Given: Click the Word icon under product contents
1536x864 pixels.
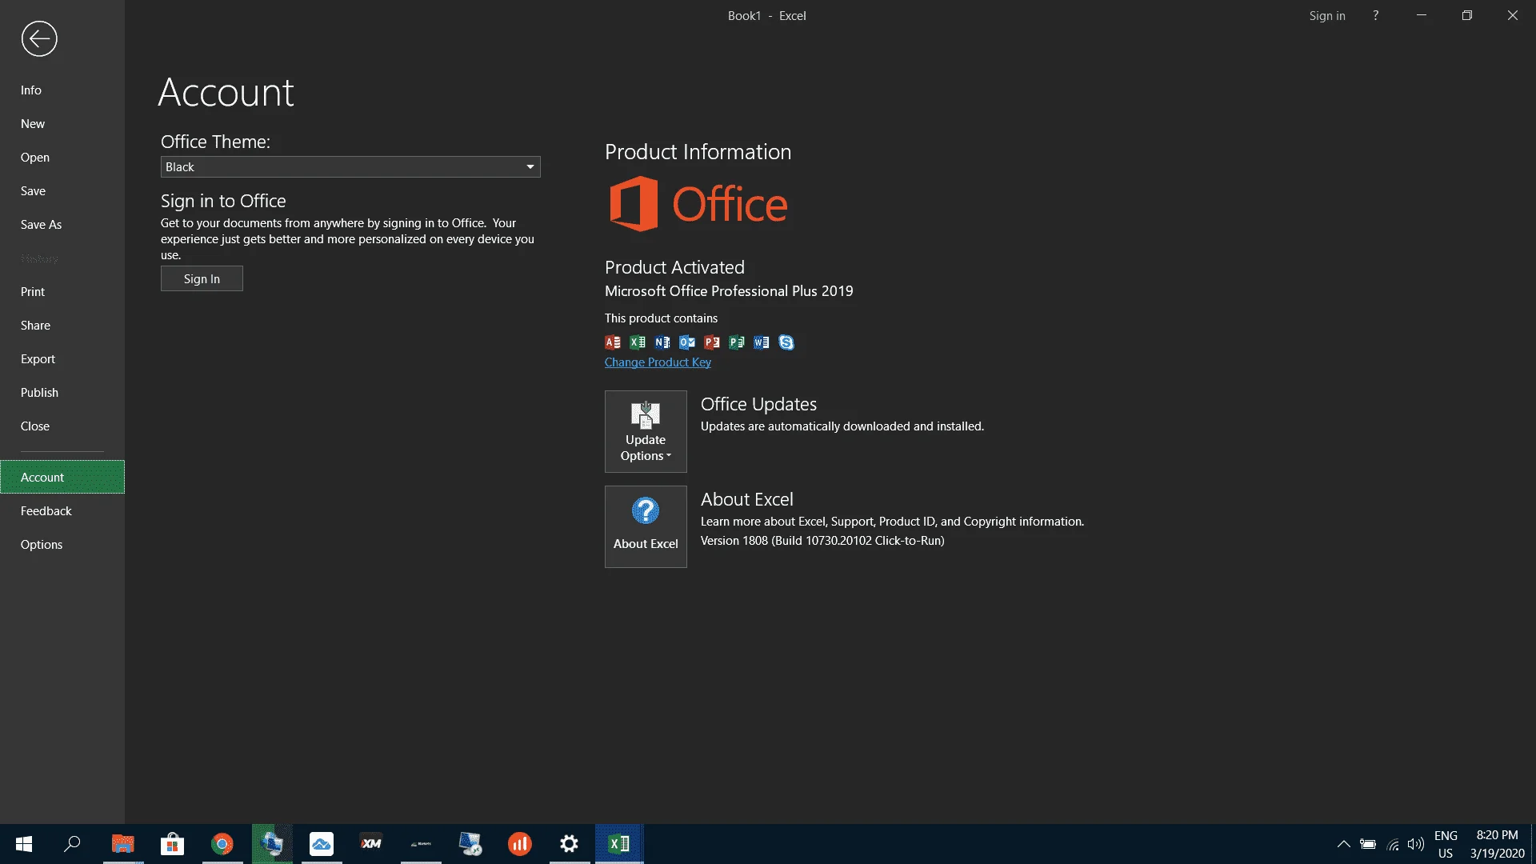Looking at the screenshot, I should click(x=762, y=342).
